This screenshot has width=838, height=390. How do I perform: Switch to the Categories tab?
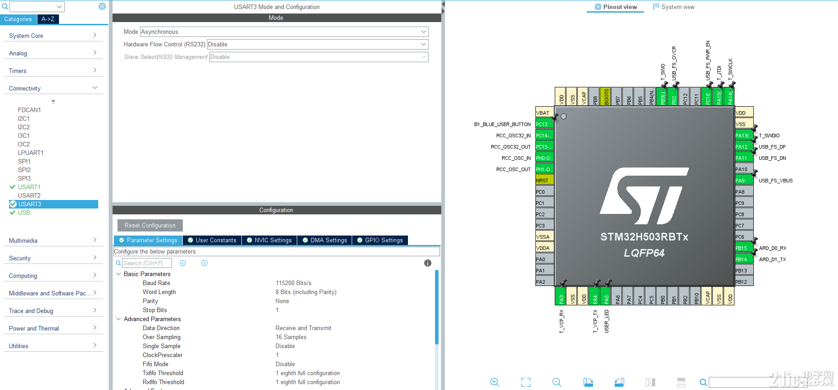click(18, 19)
